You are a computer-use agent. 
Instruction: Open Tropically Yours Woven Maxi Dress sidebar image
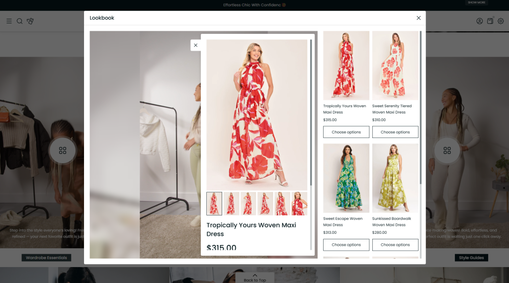(346, 66)
